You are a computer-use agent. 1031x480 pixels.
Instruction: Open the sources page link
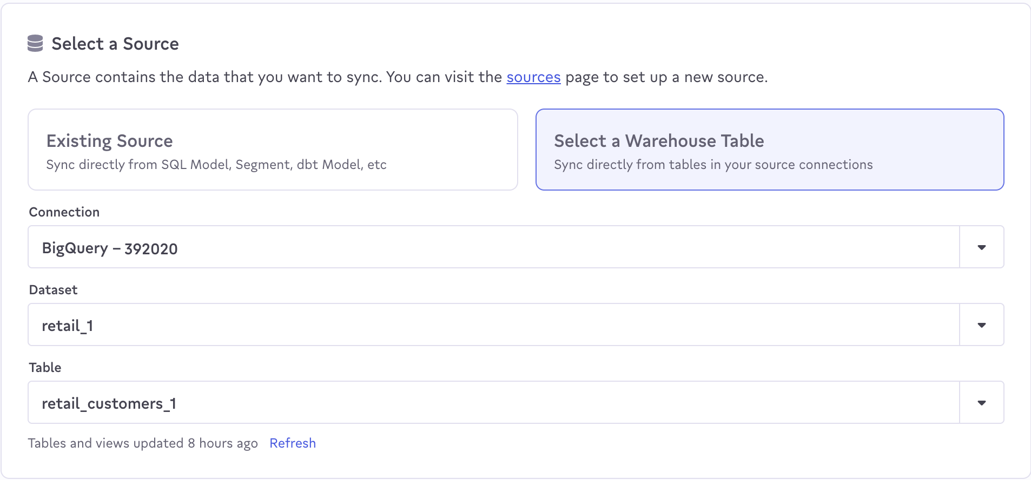[533, 77]
